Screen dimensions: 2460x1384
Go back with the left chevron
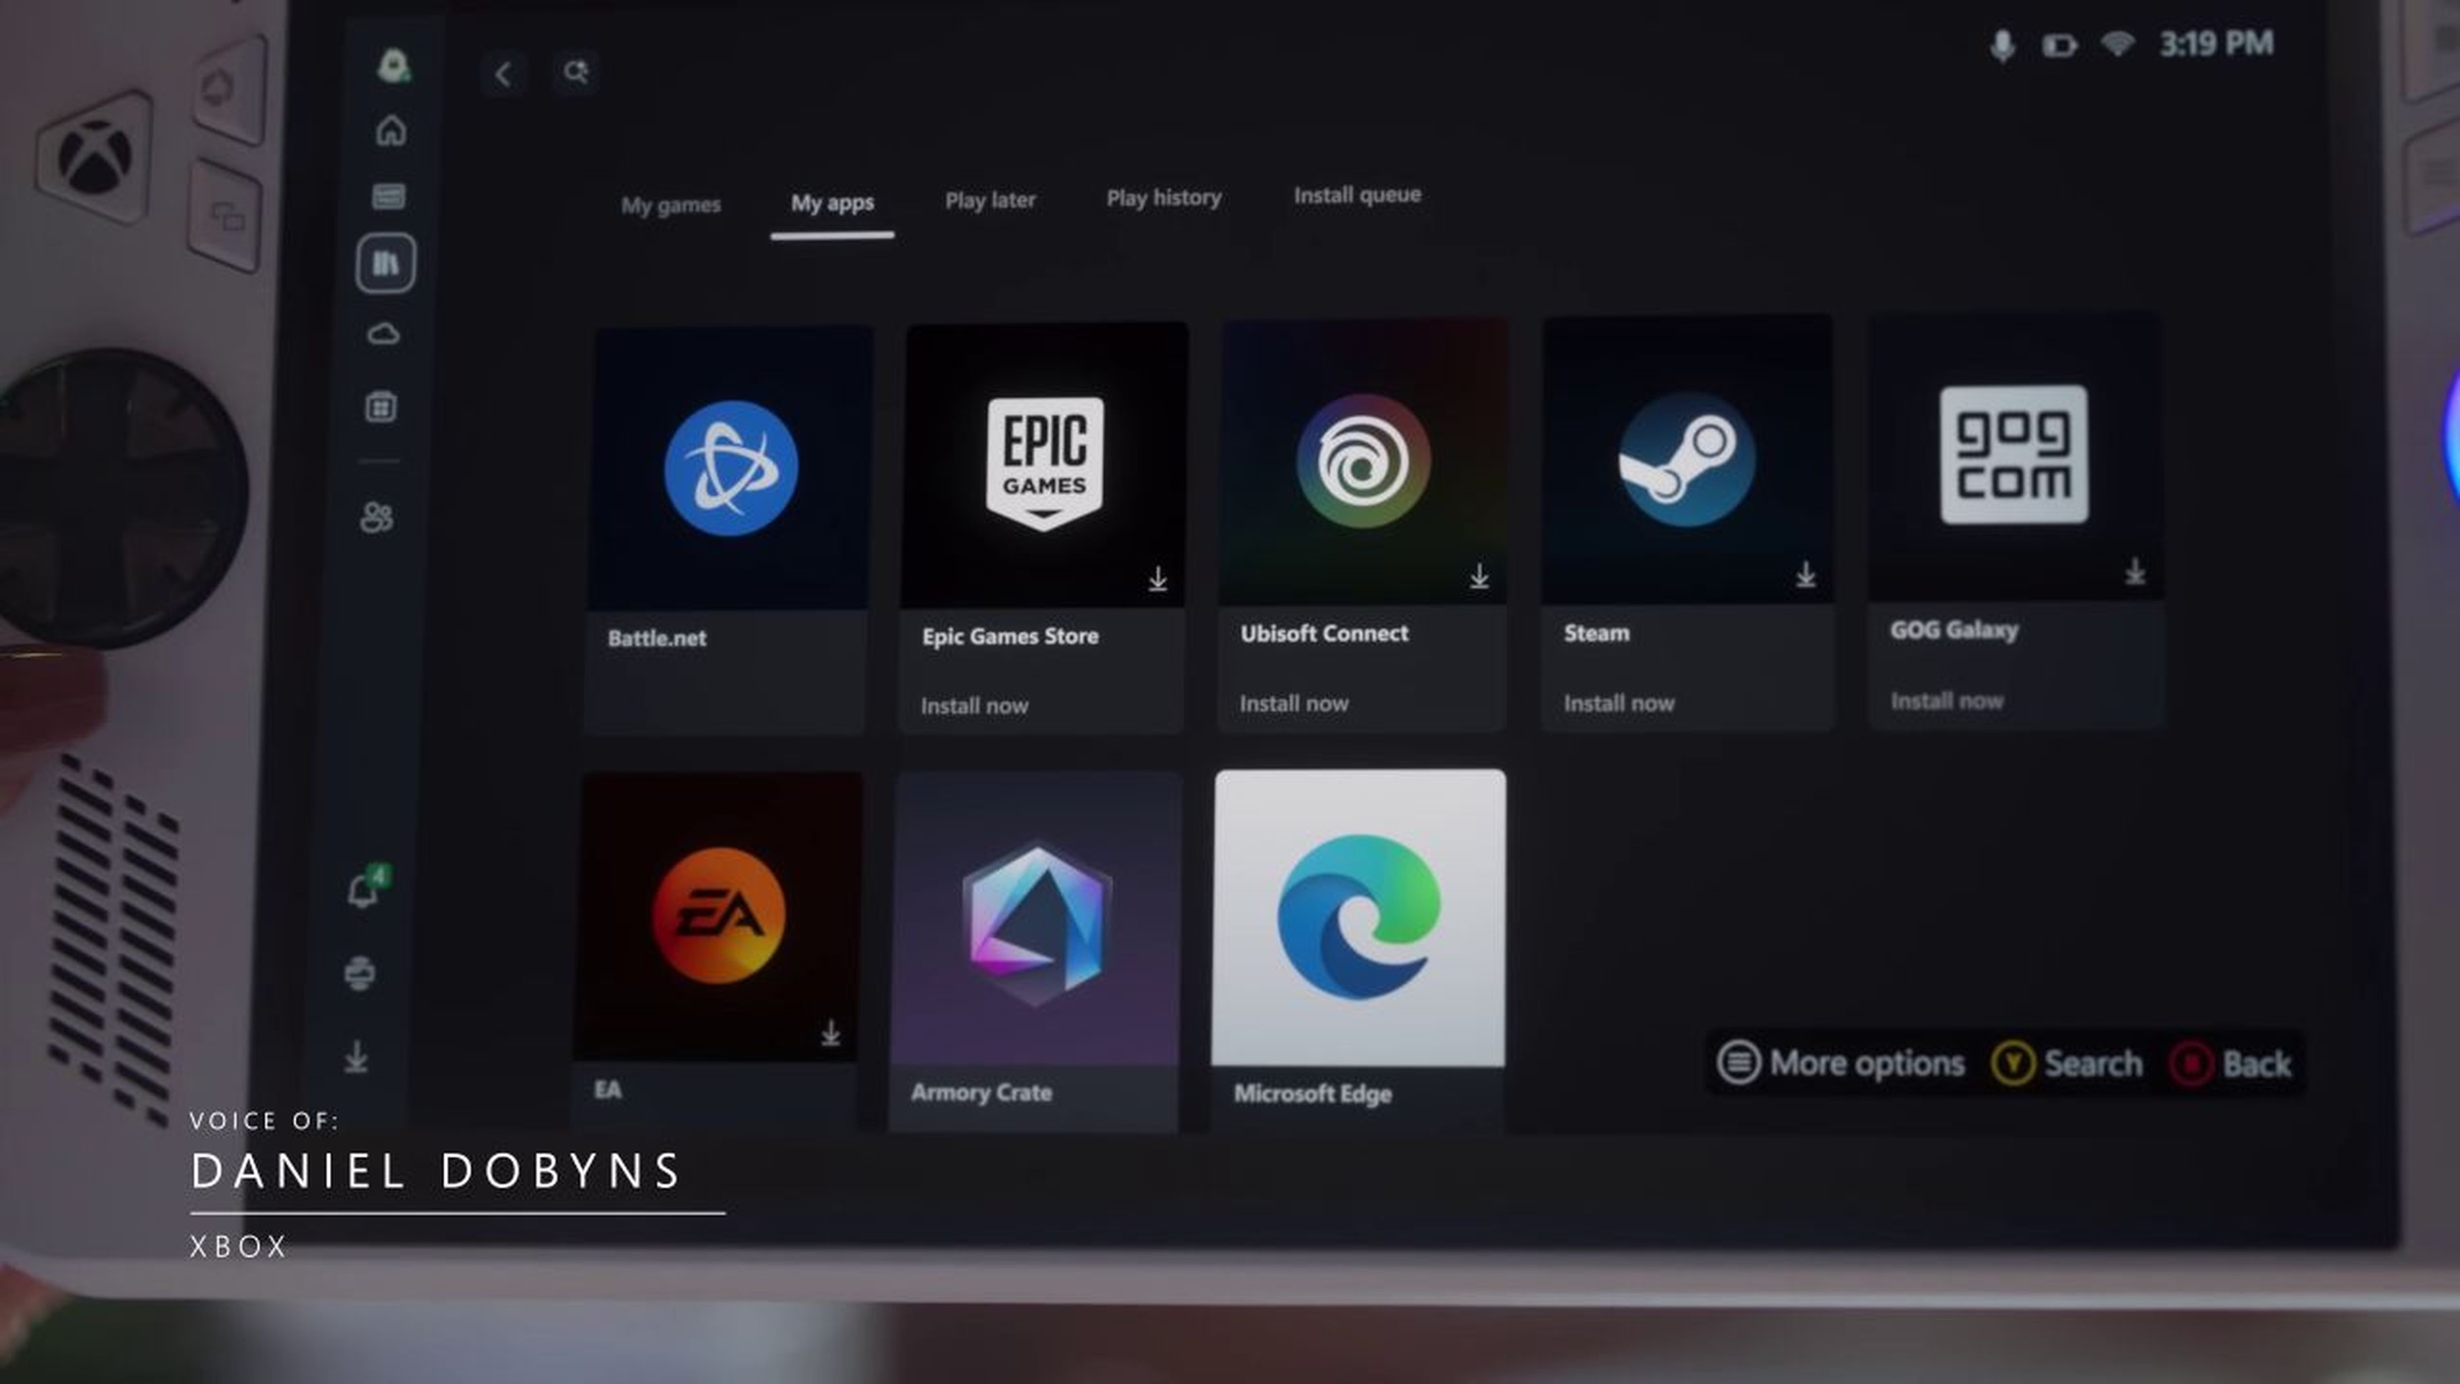pyautogui.click(x=504, y=74)
